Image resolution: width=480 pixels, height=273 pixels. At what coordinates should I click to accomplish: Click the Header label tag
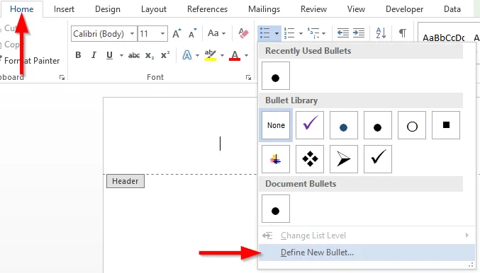[125, 181]
